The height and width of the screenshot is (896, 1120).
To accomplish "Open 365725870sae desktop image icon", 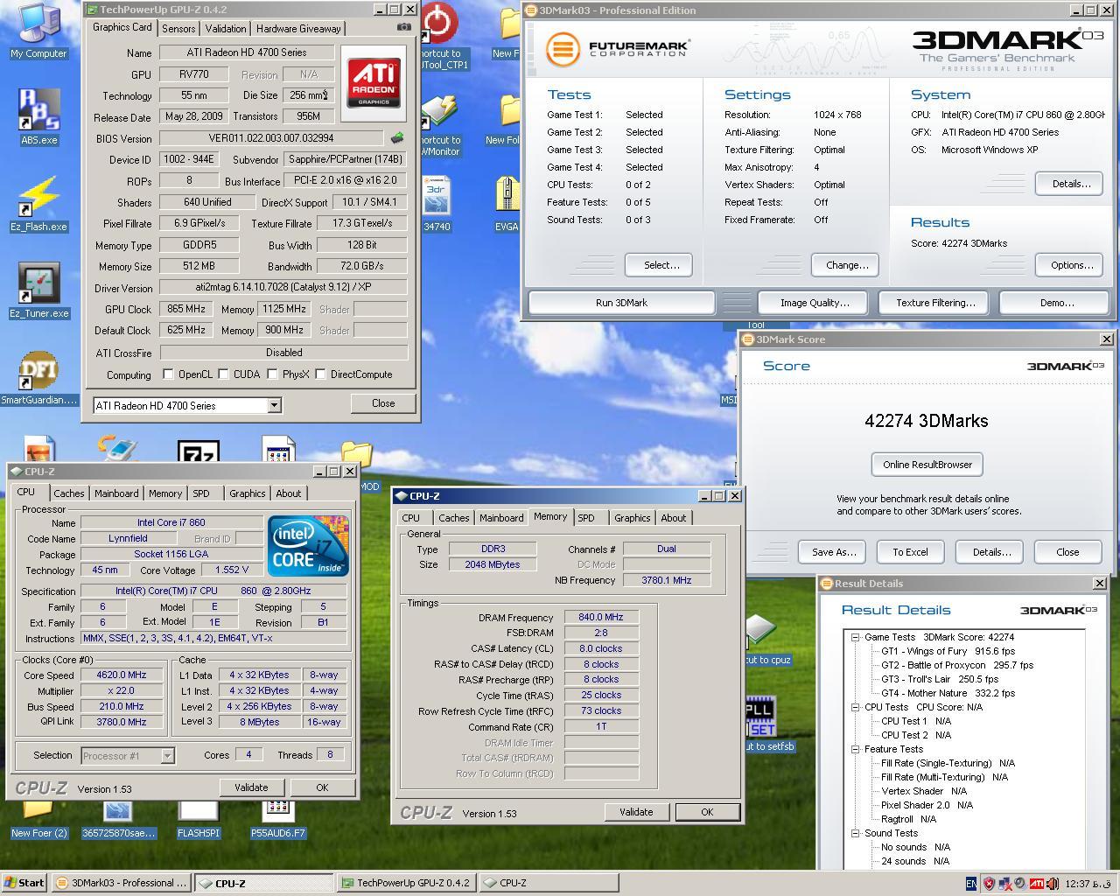I will tap(118, 818).
